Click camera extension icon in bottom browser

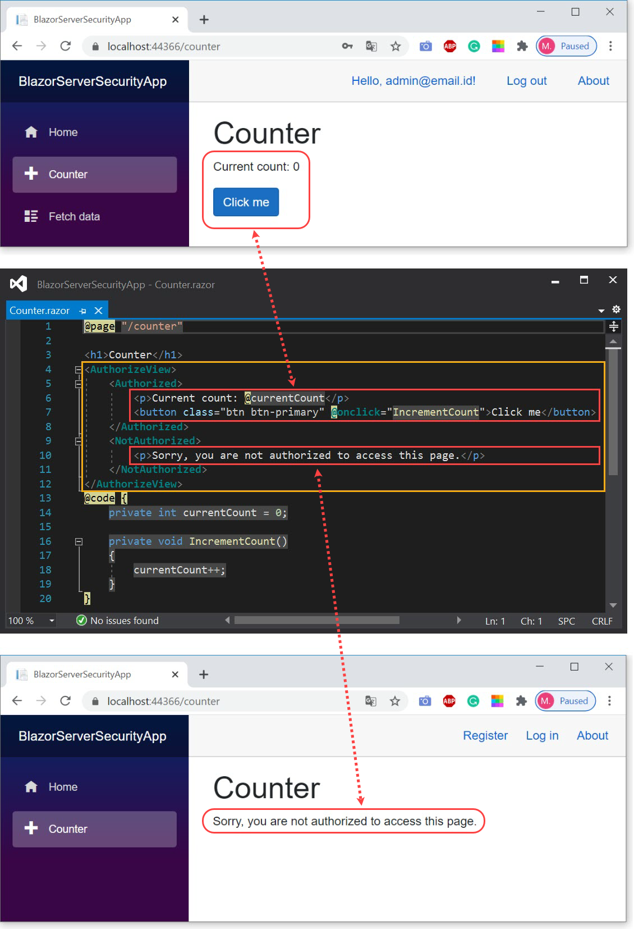tap(425, 701)
